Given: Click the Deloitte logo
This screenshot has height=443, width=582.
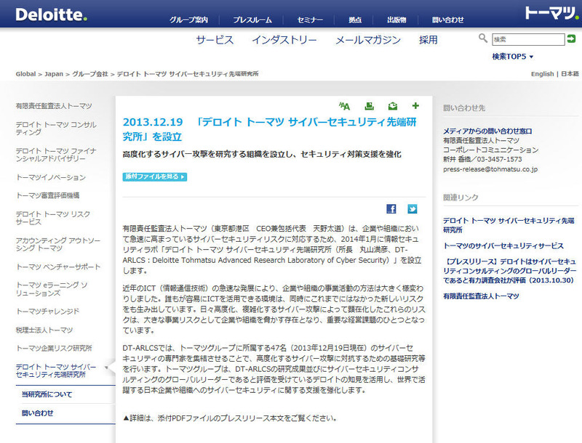Looking at the screenshot, I should pos(51,15).
